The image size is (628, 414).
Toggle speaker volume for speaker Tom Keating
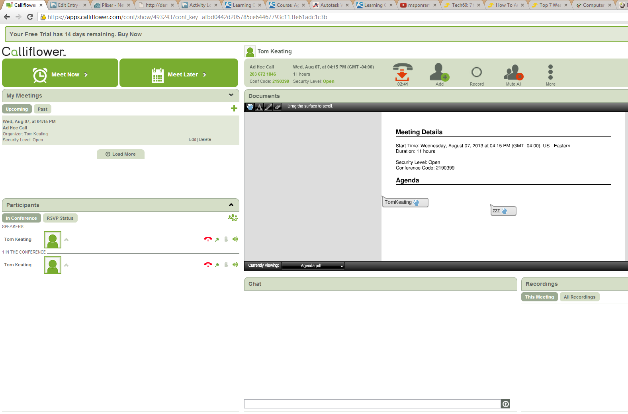click(x=235, y=239)
